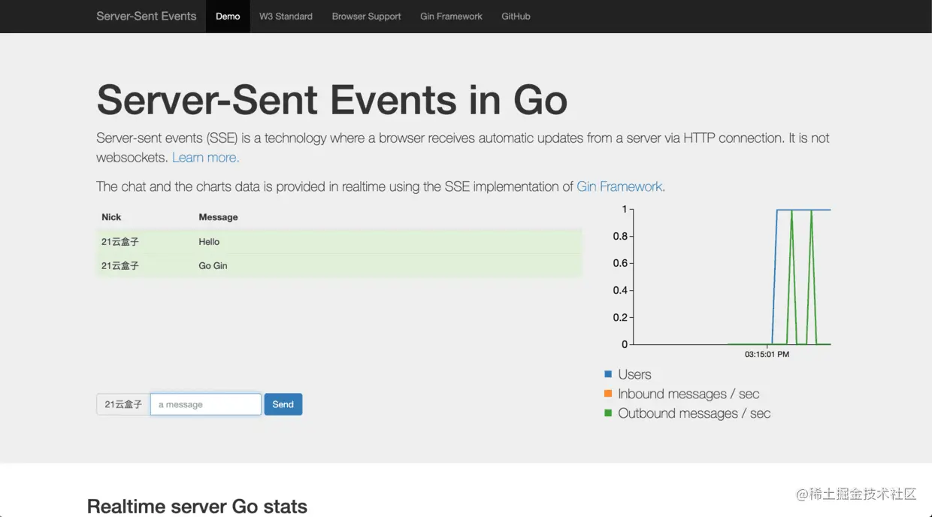
Task: Click the Message column header
Action: pyautogui.click(x=218, y=217)
